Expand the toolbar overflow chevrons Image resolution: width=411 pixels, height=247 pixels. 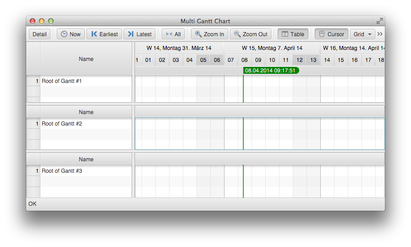coord(380,34)
